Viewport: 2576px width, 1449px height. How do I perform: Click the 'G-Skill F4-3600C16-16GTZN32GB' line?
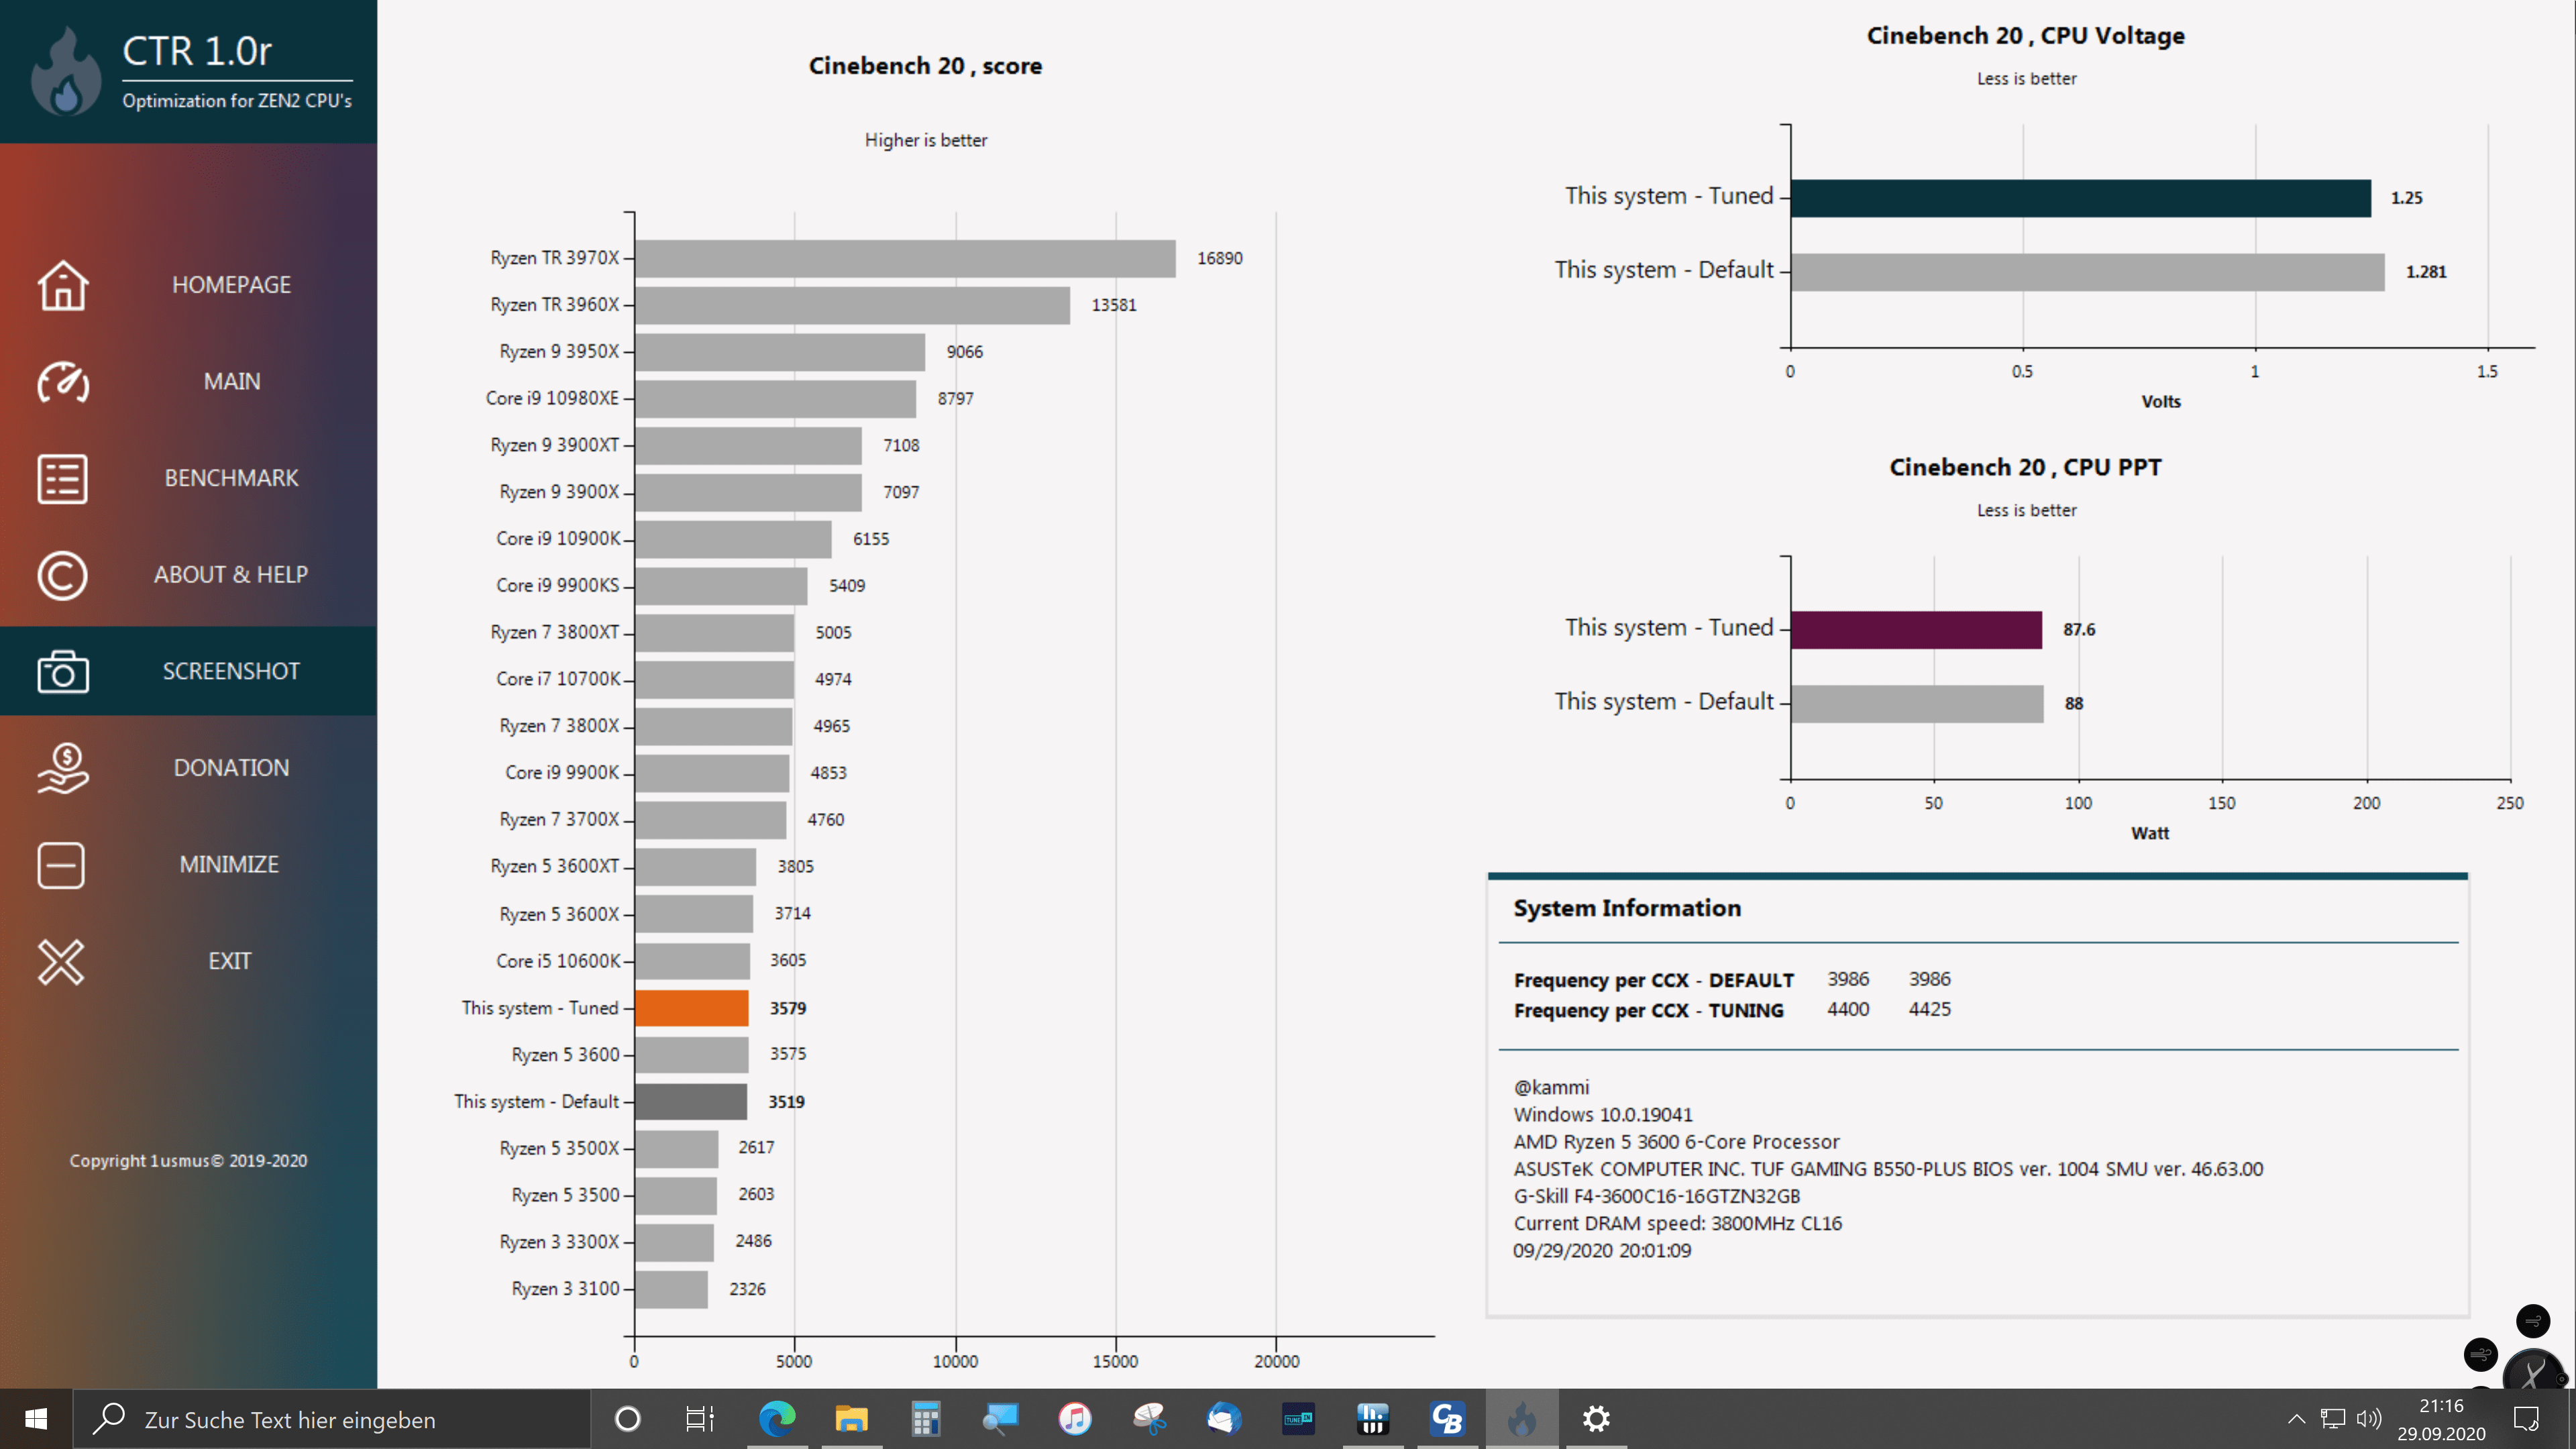pos(1656,1196)
